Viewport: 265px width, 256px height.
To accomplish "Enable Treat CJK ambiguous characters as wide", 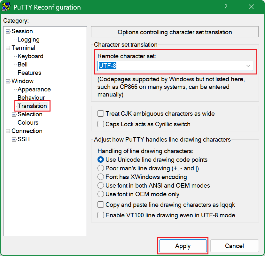I will (x=101, y=113).
